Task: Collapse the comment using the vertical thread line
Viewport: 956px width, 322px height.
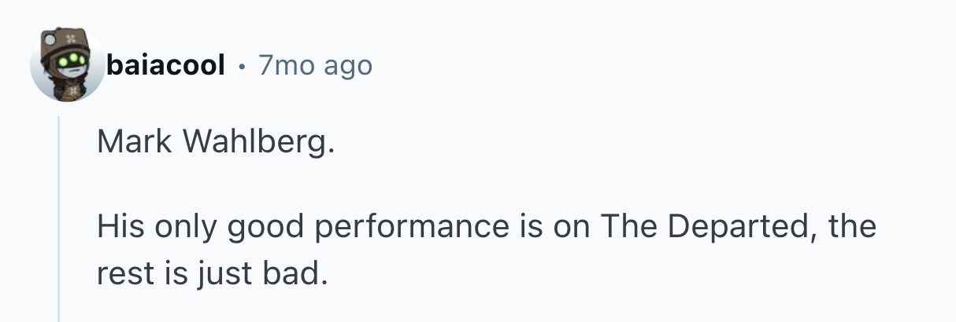Action: pyautogui.click(x=59, y=220)
